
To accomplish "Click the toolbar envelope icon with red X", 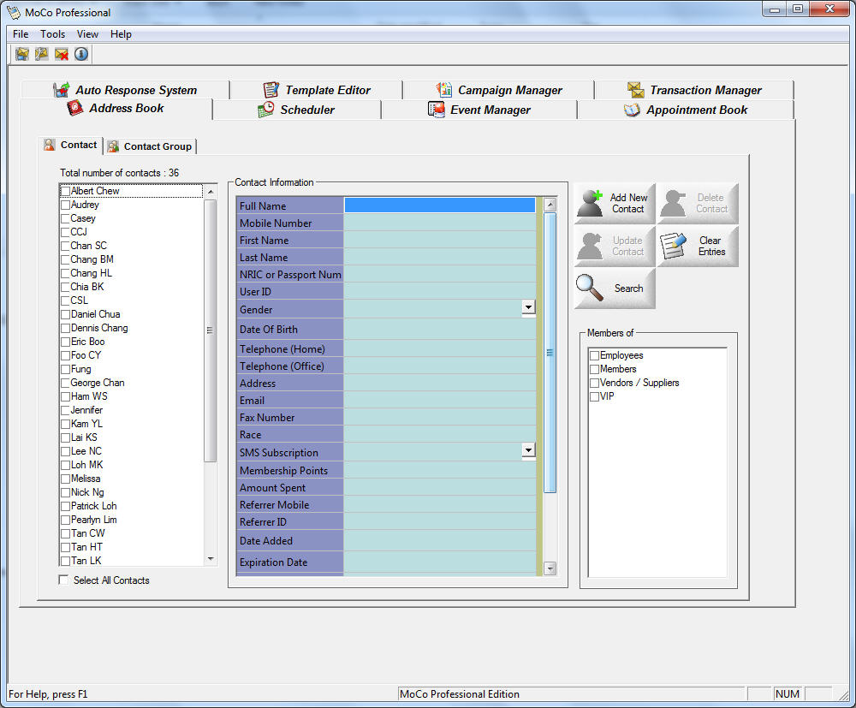I will click(x=62, y=54).
